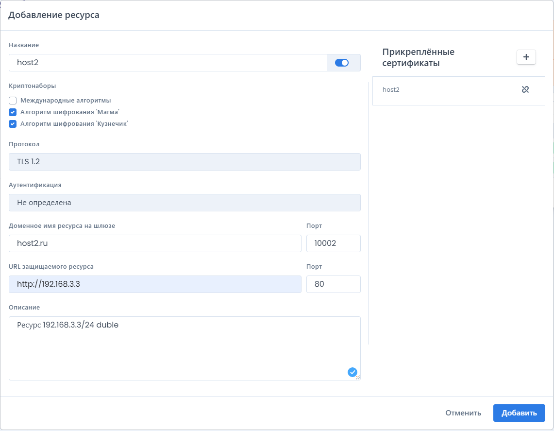The image size is (554, 431).
Task: Uncheck the 'Кузнечик' encryption algorithm
Action: [x=13, y=124]
